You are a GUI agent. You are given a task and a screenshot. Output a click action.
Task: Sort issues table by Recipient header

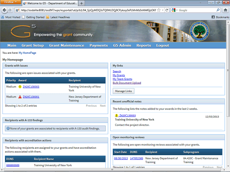click(75, 80)
